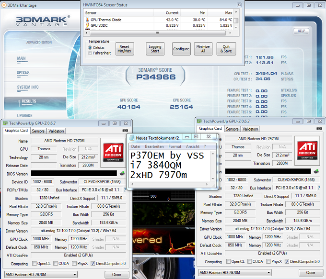This screenshot has width=326, height=279.
Task: Click Max column header in HWiNFO64
Action: (x=221, y=12)
